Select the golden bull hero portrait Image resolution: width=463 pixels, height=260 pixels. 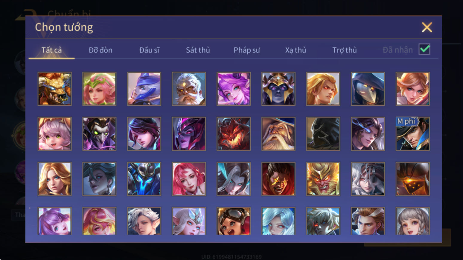pos(54,89)
